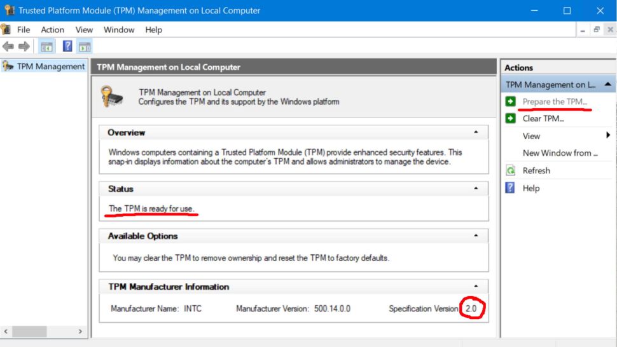Collapse the Overview section

pyautogui.click(x=476, y=132)
